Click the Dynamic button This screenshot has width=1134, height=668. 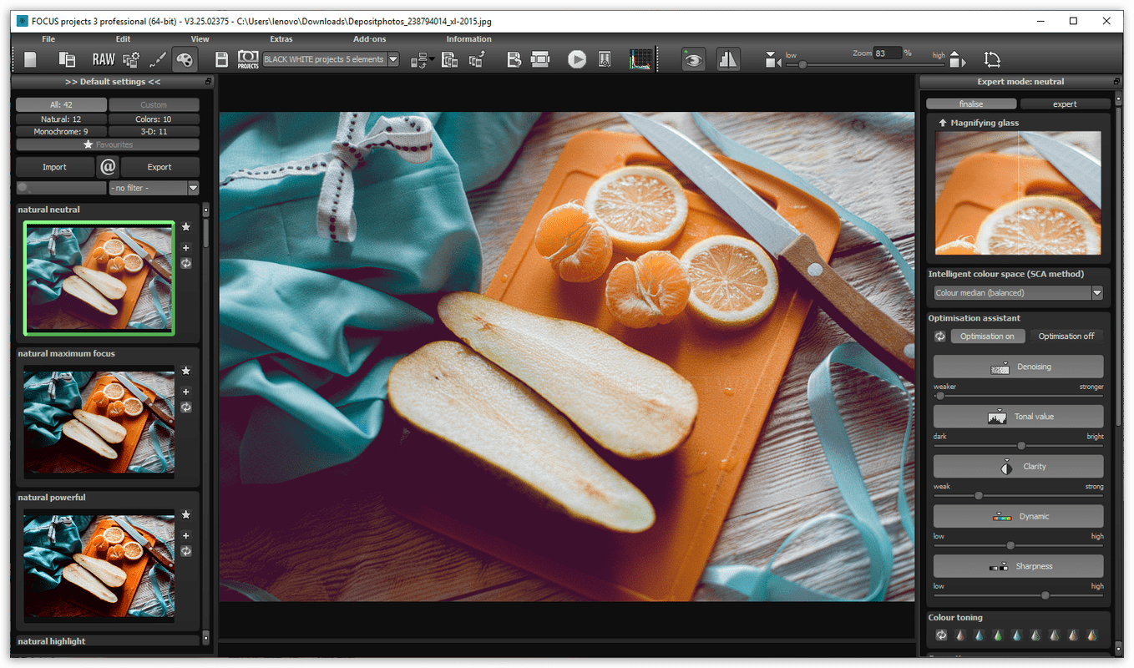click(1018, 516)
